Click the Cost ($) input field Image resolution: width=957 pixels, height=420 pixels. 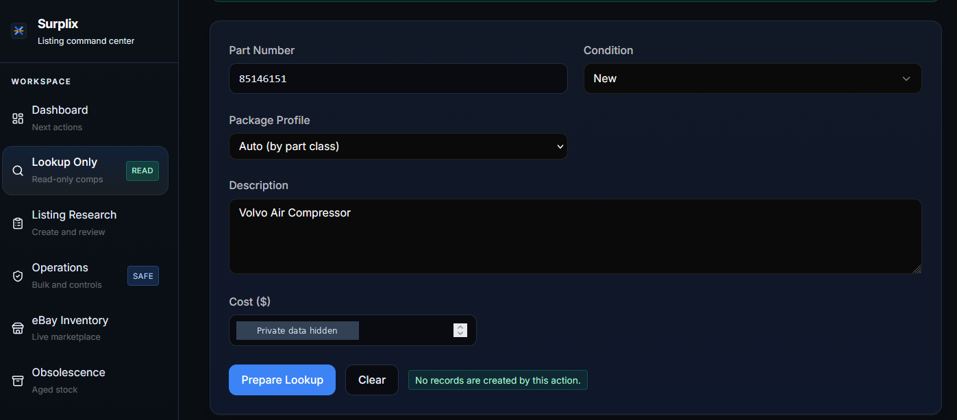pyautogui.click(x=352, y=330)
